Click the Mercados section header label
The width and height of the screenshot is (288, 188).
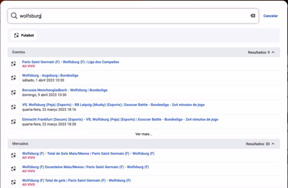[x=20, y=144]
